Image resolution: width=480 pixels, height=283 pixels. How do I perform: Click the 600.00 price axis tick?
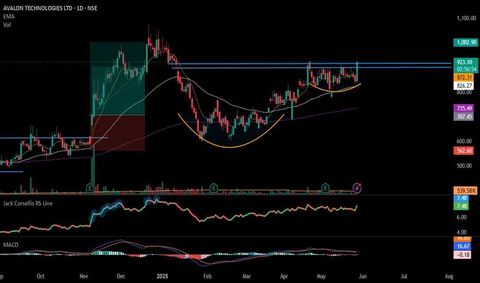click(464, 141)
